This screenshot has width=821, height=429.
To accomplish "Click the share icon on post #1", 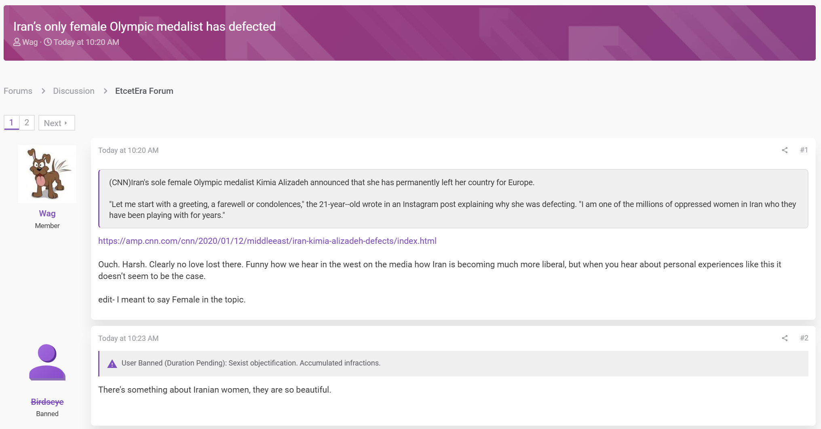I will [x=785, y=150].
